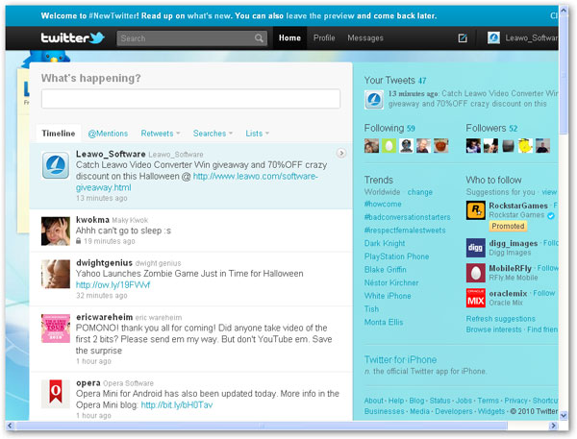577x439 pixels.
Task: Click MobileRFly egg avatar
Action: click(475, 273)
